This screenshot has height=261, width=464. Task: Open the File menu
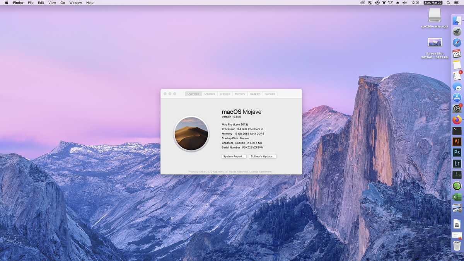click(x=31, y=3)
